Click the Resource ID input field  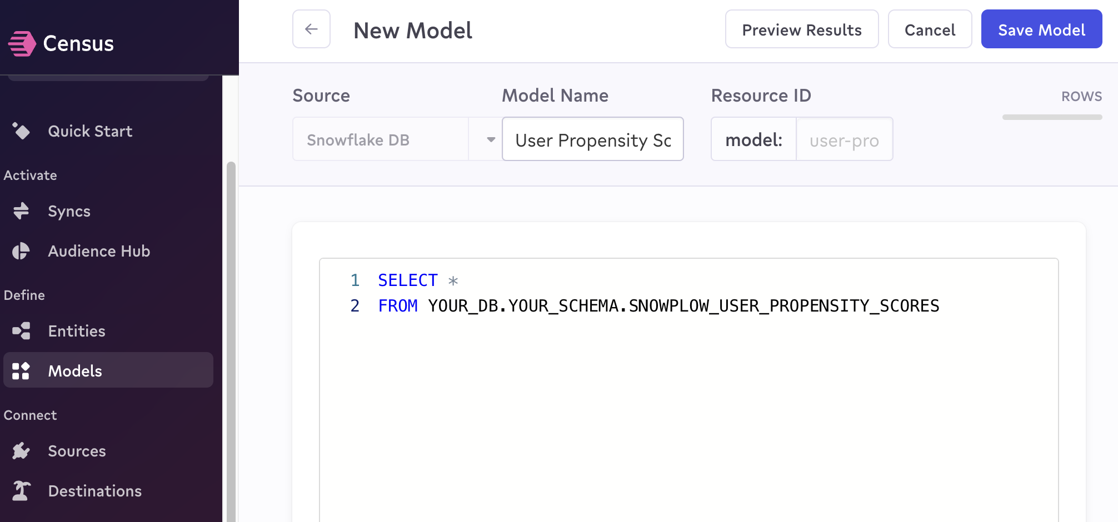tap(844, 139)
